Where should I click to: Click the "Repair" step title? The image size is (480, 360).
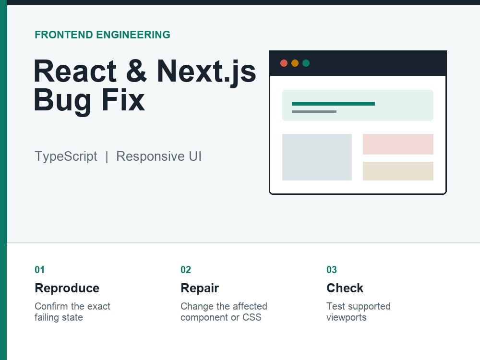200,288
